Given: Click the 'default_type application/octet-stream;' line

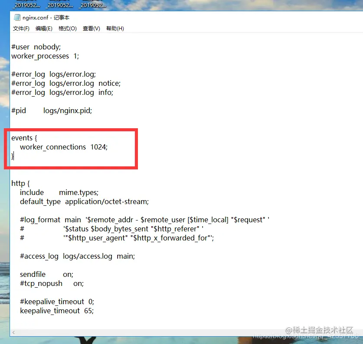Looking at the screenshot, I should click(x=84, y=202).
